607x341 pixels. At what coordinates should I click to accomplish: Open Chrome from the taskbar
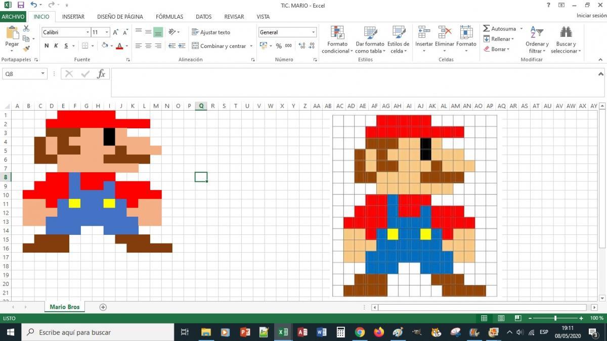click(x=360, y=332)
